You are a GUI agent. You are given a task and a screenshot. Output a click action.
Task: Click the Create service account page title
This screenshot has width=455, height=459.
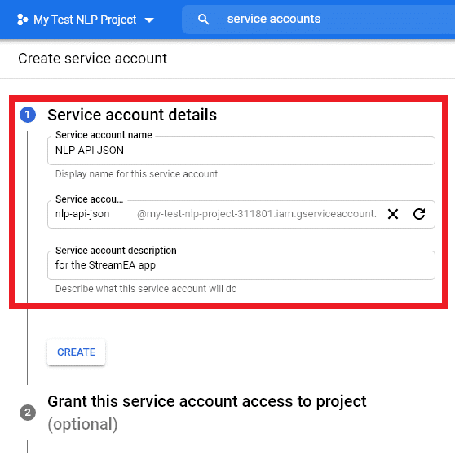coord(92,59)
